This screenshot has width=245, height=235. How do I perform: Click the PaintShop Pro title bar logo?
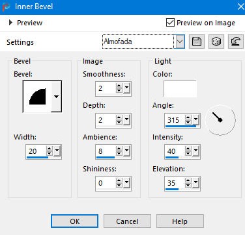pyautogui.click(x=6, y=6)
